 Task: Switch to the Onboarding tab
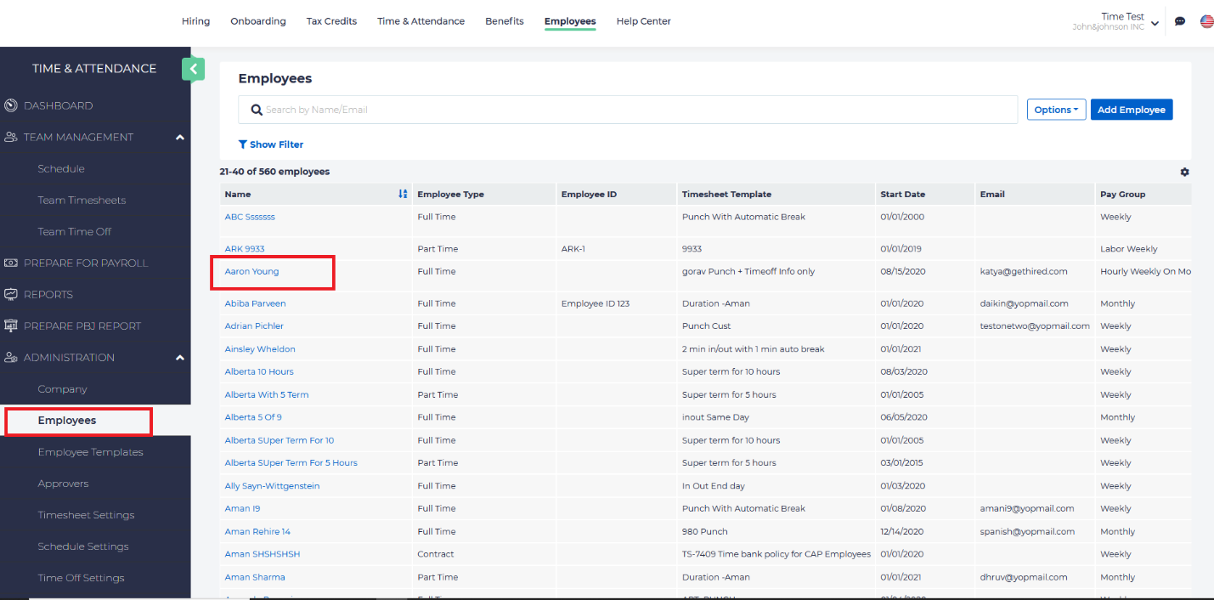(258, 21)
